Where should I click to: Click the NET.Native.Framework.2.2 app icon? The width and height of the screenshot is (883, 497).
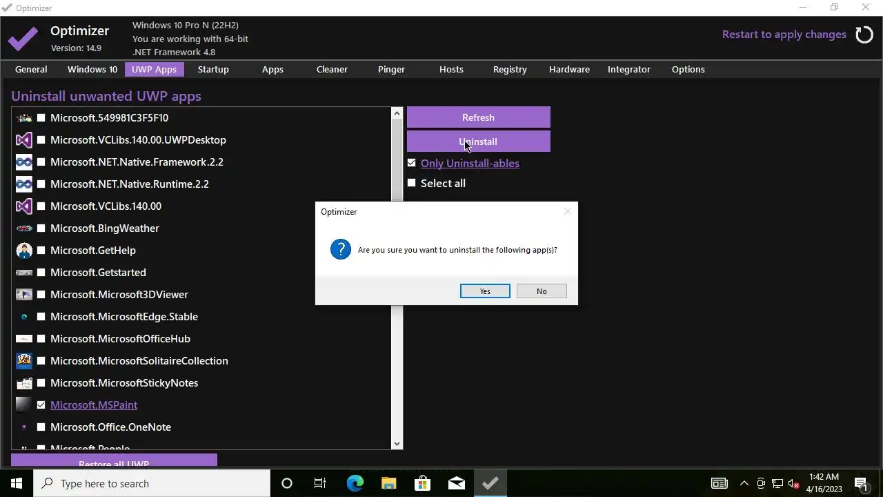pos(24,162)
